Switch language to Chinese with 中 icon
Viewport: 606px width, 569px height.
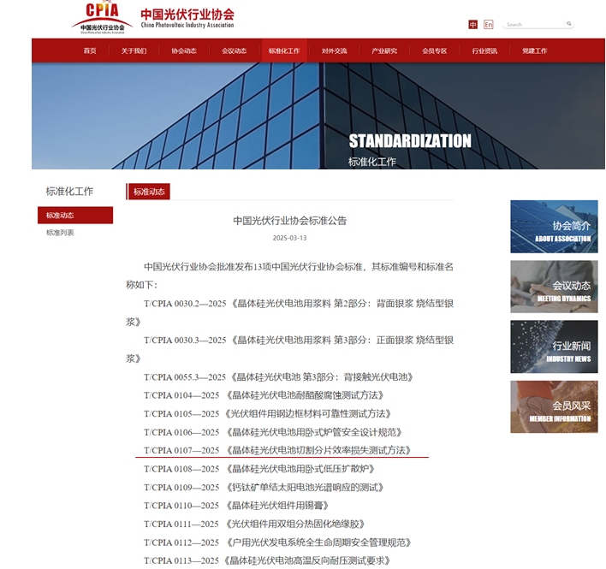(472, 25)
